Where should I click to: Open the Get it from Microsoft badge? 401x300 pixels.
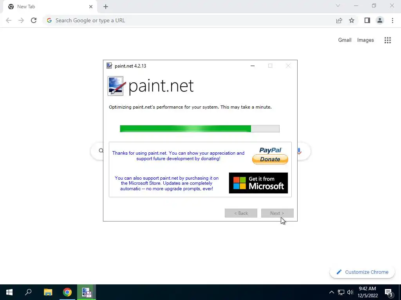[x=258, y=183]
